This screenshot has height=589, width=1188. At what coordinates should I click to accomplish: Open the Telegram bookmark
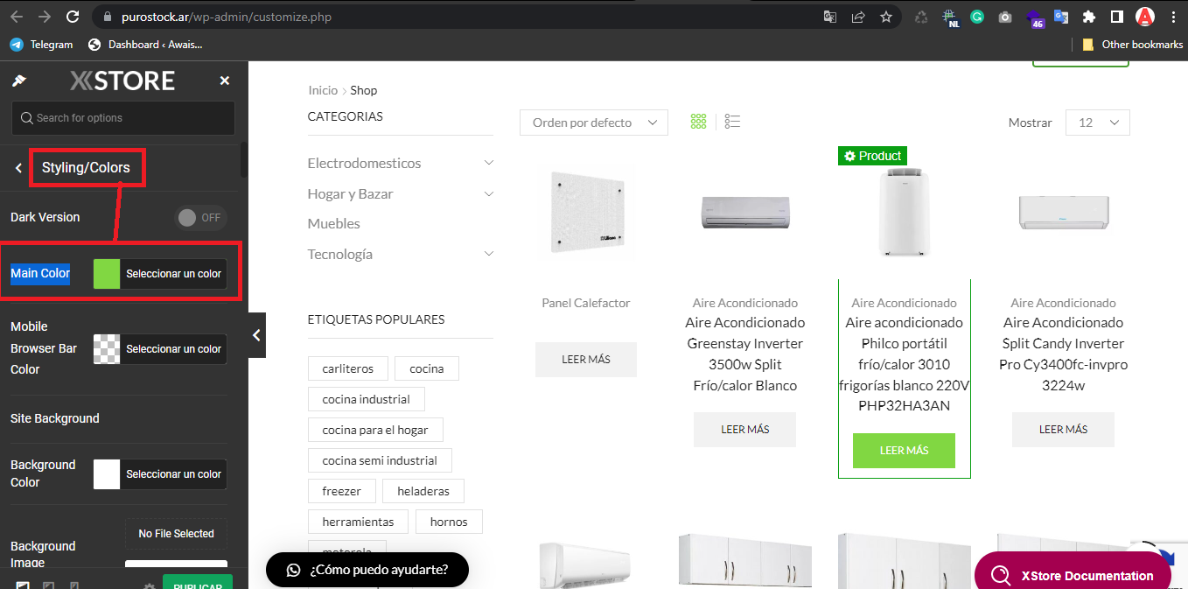pyautogui.click(x=41, y=44)
